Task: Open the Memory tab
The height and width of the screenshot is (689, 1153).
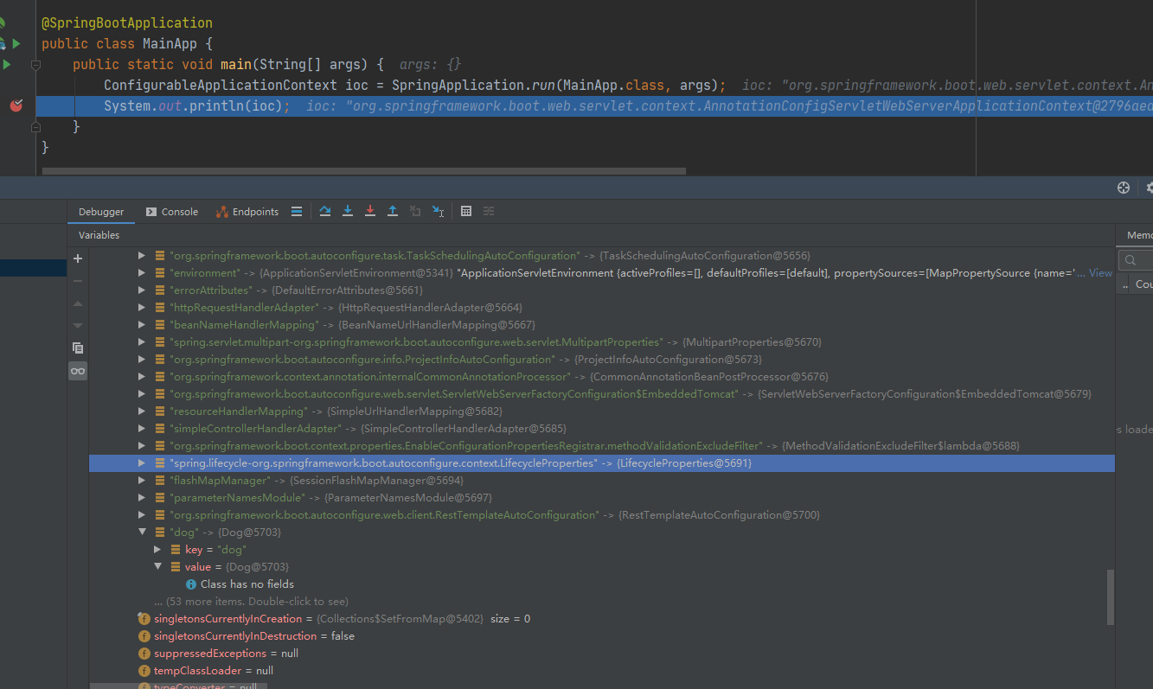Action: point(1138,235)
